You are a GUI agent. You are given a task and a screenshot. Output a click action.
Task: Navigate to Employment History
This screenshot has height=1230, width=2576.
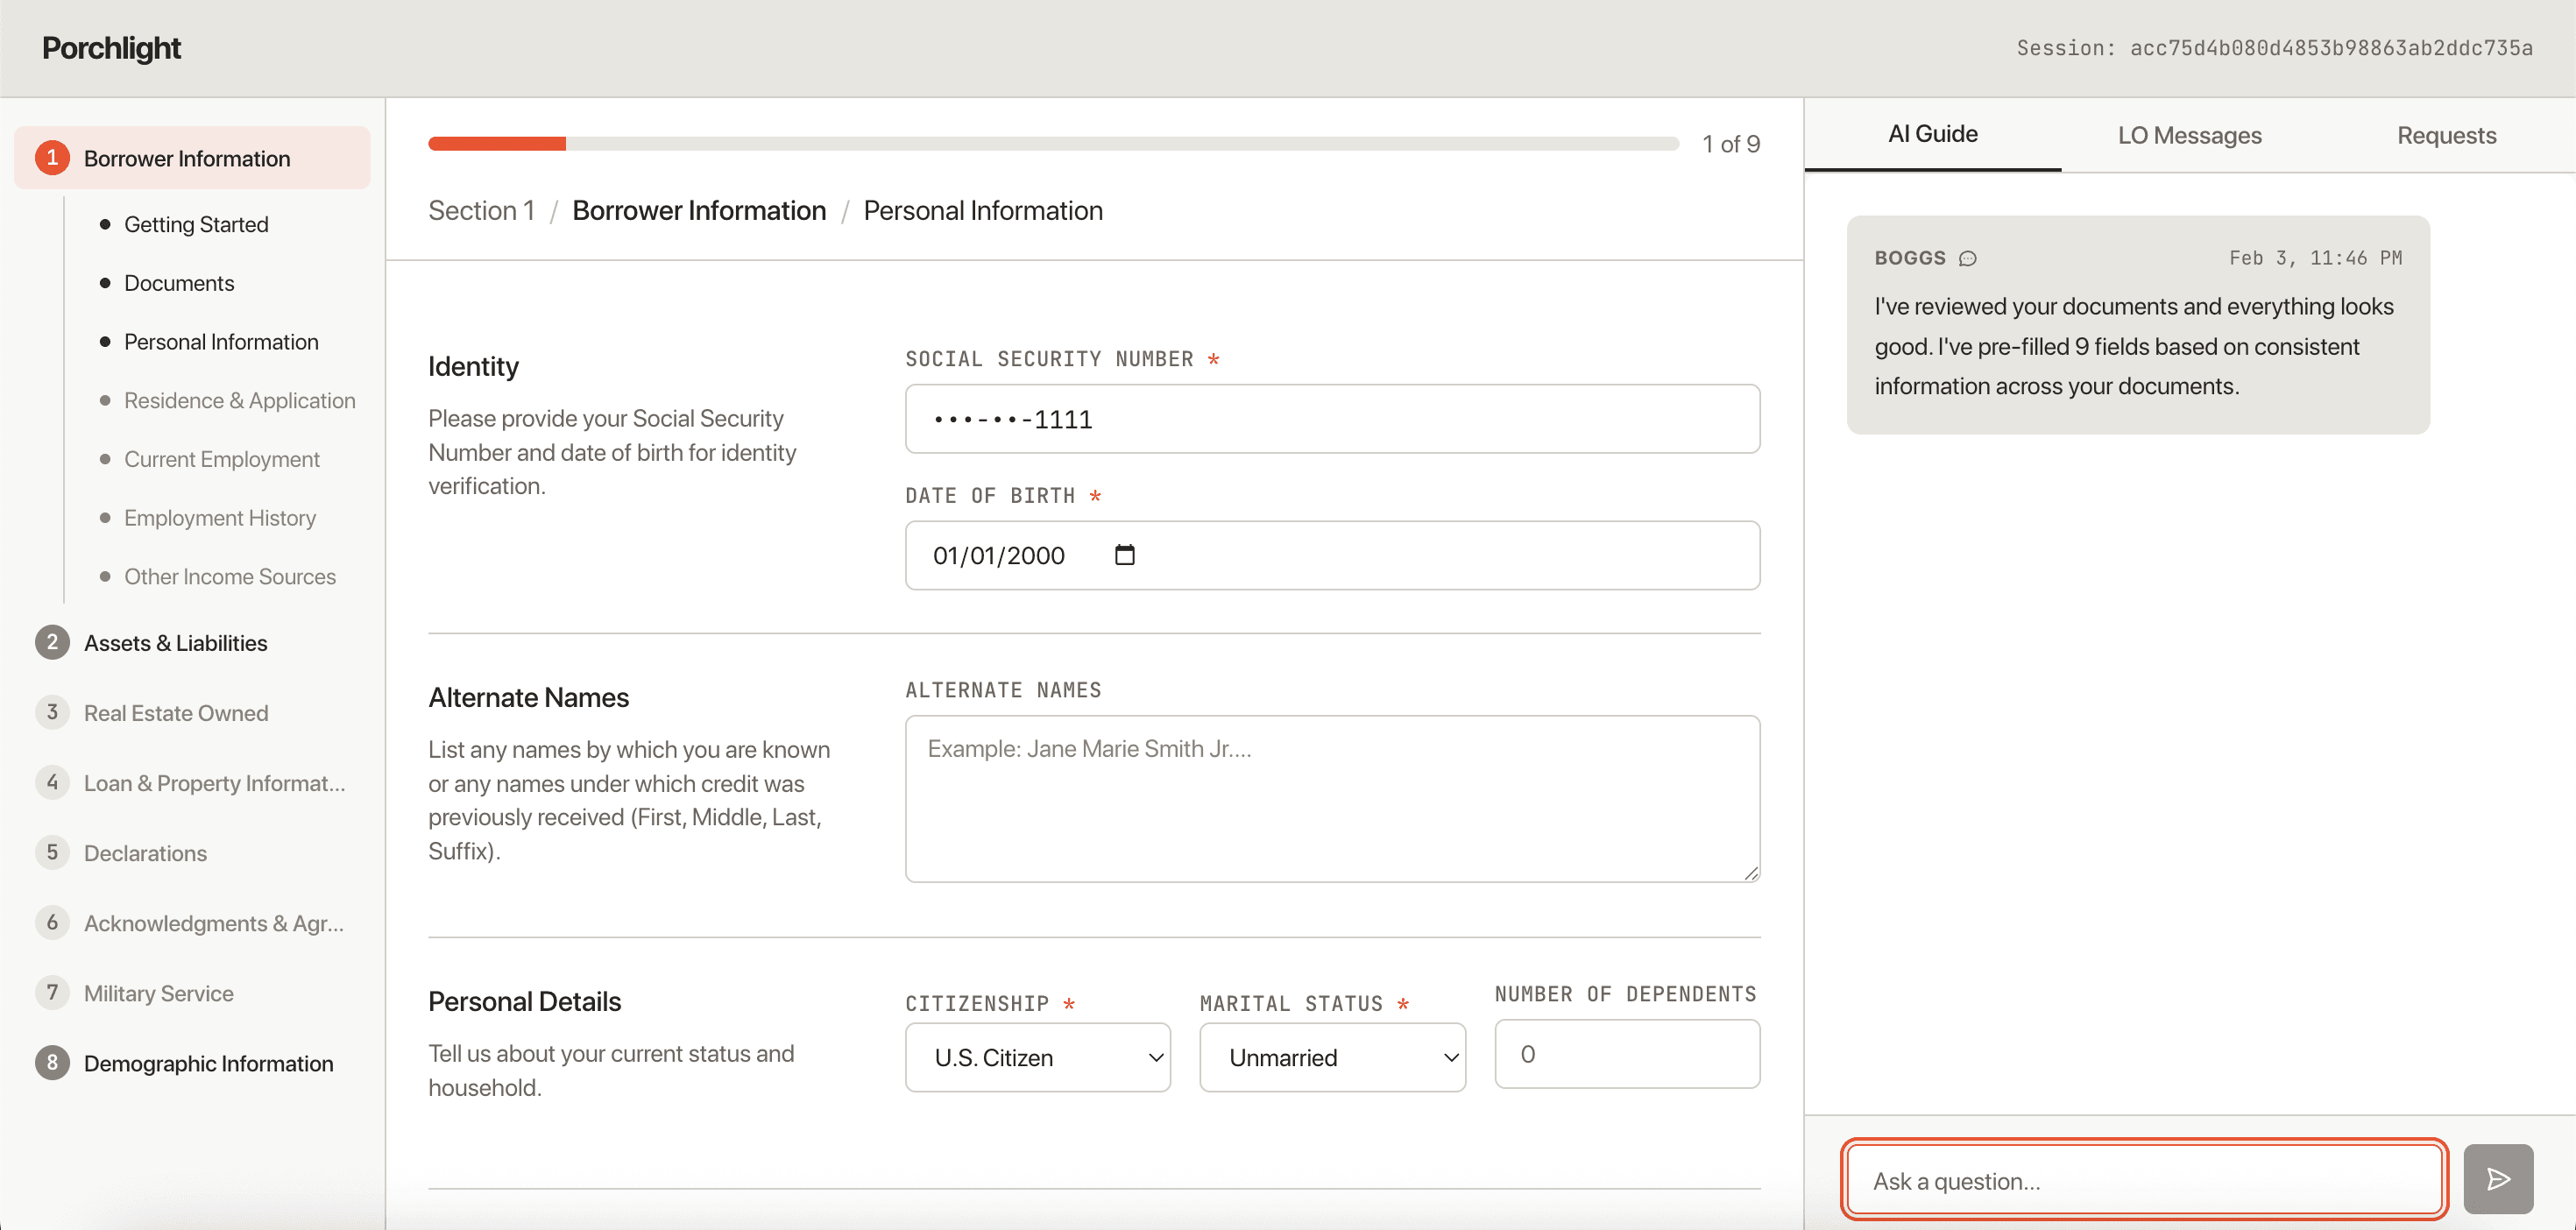point(220,517)
